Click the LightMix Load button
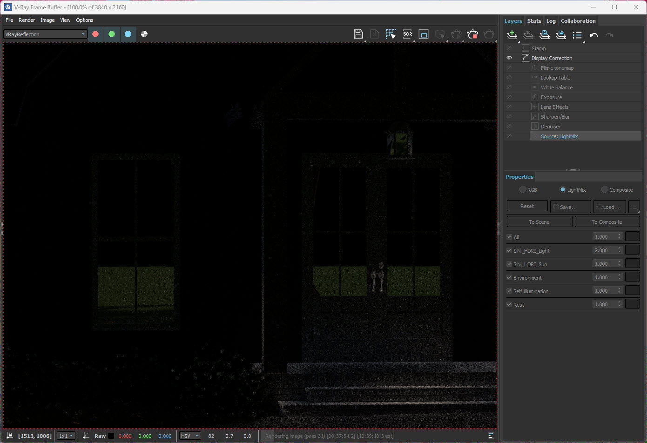Viewport: 647px width, 443px height. coord(609,207)
